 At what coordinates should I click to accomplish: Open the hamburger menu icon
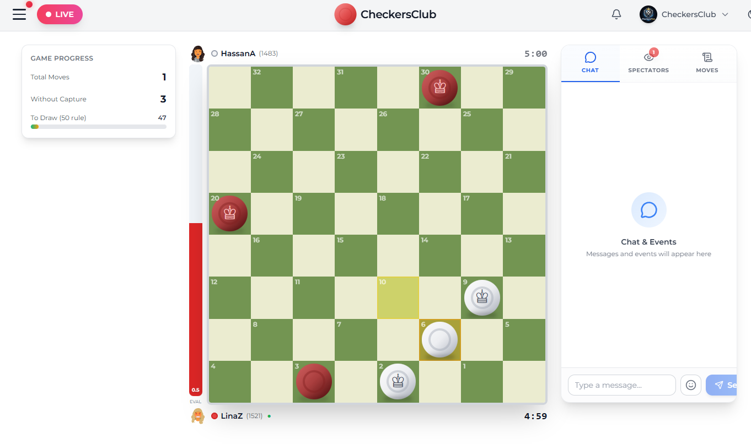(x=19, y=14)
